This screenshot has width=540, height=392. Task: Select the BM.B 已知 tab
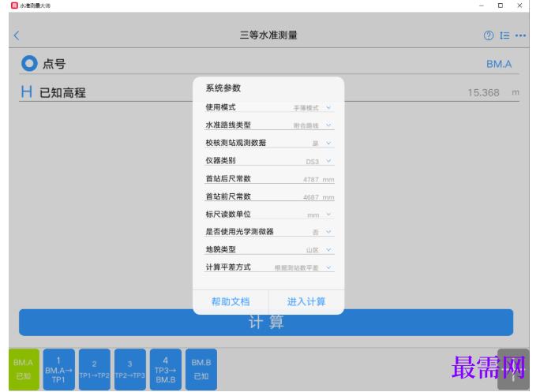pos(201,369)
